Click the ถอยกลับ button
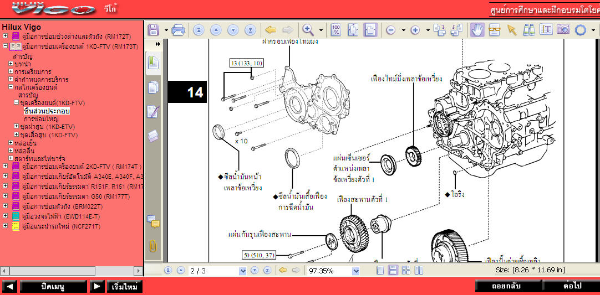The height and width of the screenshot is (295, 600). 507,286
